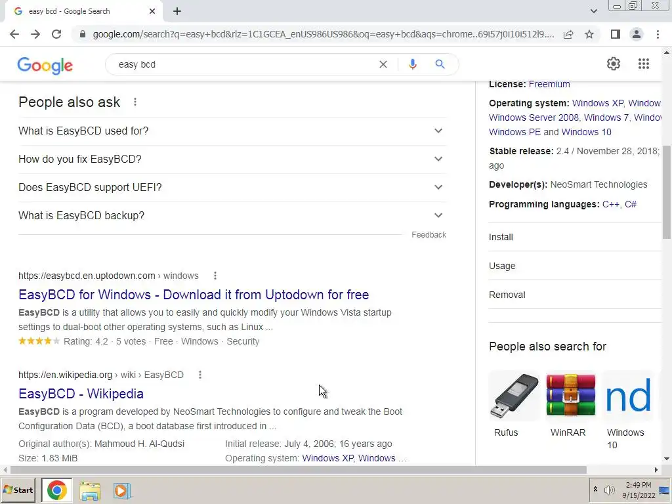
Task: Open the EasyBCD for Windows Uptodown result
Action: coord(194,295)
